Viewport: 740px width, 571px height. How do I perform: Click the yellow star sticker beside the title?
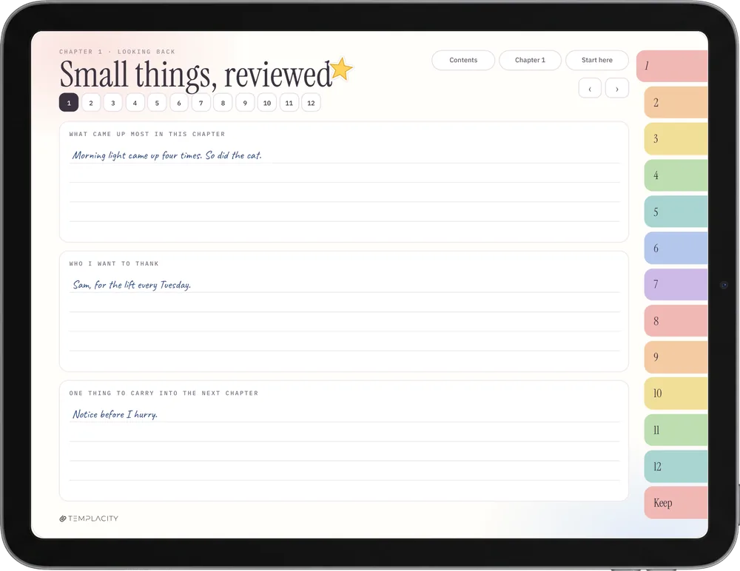click(341, 70)
